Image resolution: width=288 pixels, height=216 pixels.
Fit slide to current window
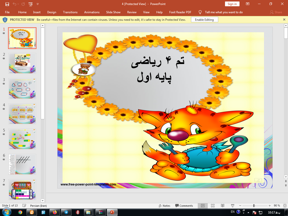pyautogui.click(x=285, y=205)
